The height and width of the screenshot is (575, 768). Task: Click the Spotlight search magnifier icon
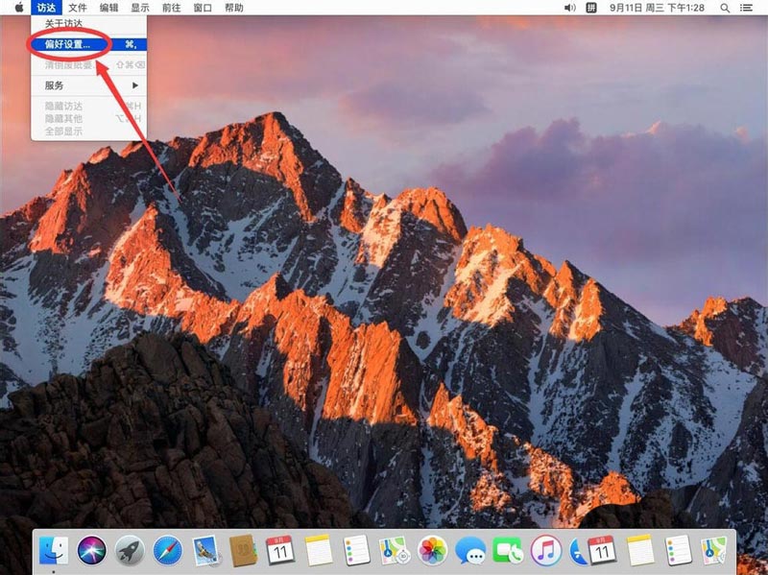pos(722,8)
